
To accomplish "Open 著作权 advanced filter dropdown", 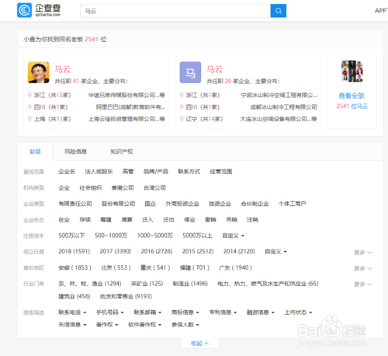I will (107, 324).
